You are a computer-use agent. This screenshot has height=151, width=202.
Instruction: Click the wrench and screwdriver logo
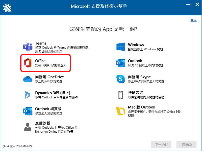tap(7, 8)
